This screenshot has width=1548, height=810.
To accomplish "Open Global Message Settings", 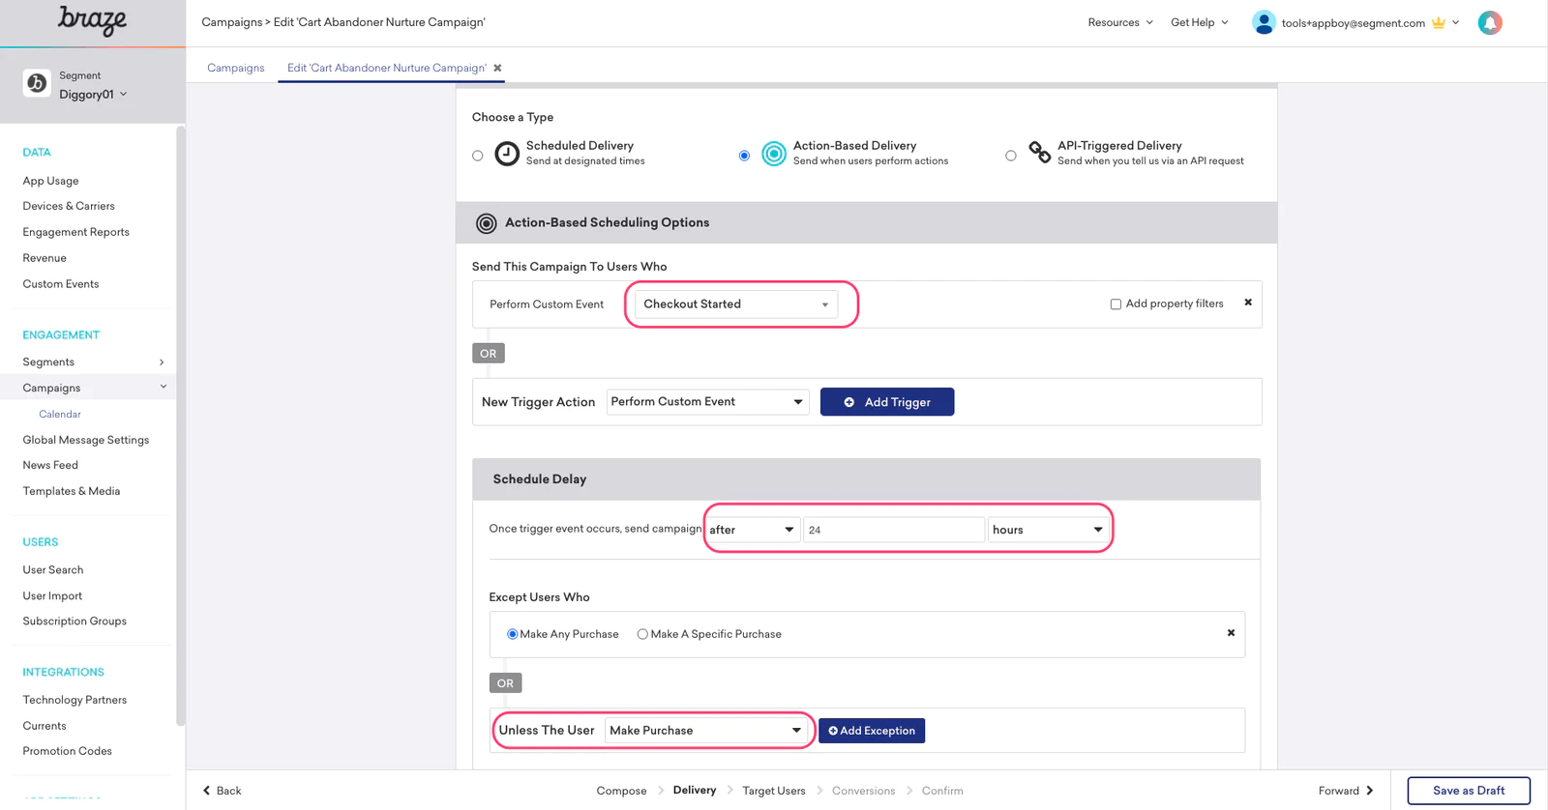I will click(86, 440).
